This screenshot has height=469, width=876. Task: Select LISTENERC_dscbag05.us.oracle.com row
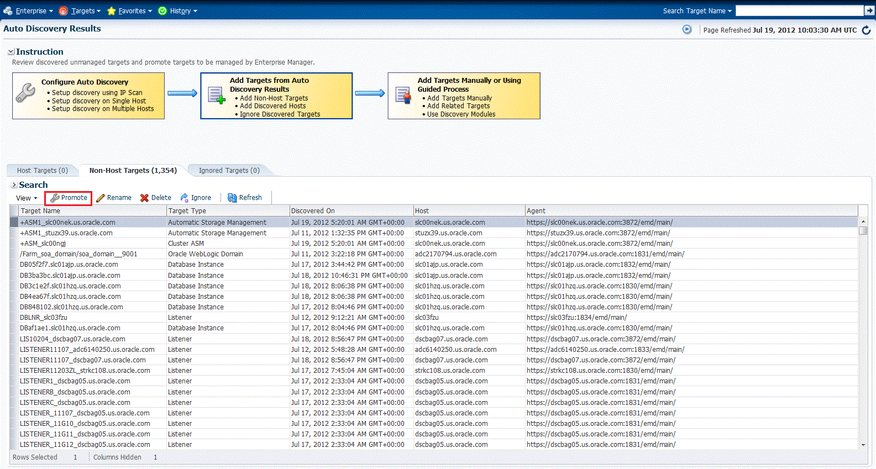pos(434,403)
